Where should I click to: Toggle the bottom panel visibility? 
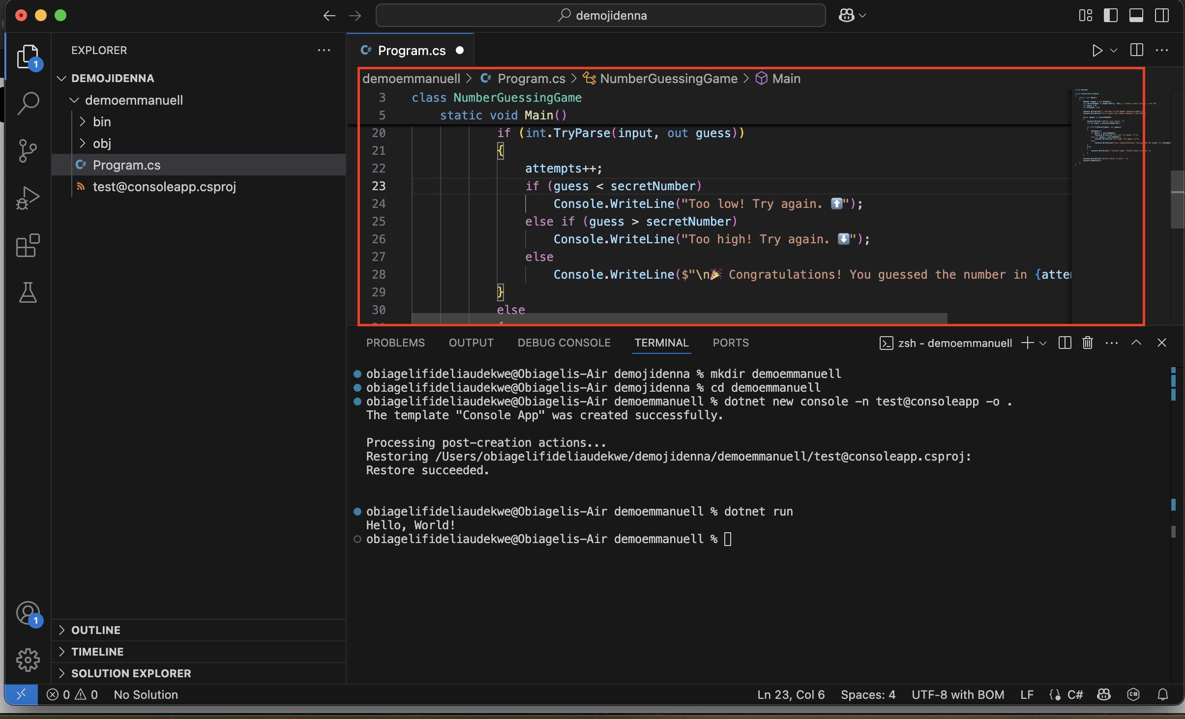1136,16
